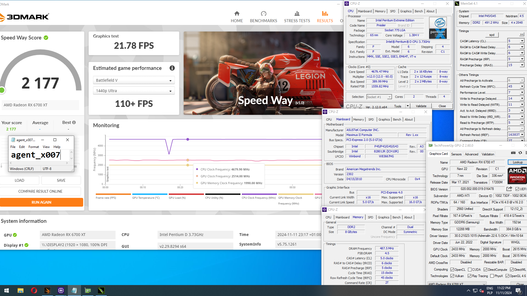This screenshot has width=527, height=296.
Task: Open the 1440p Ultra resolution dropdown
Action: tap(134, 91)
